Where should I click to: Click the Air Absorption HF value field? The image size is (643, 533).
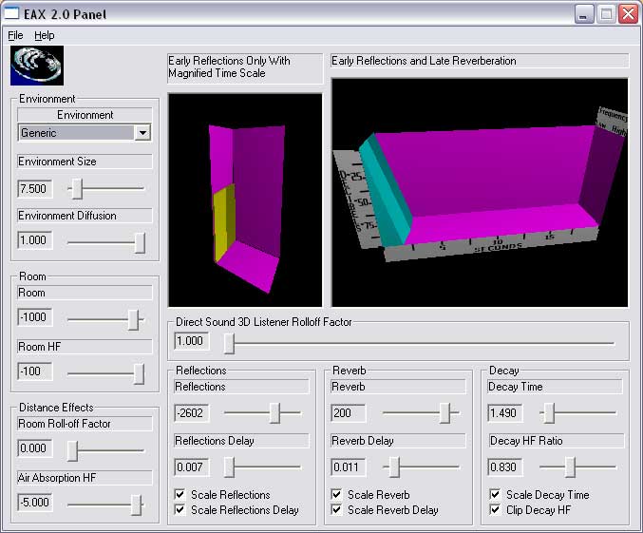click(35, 503)
